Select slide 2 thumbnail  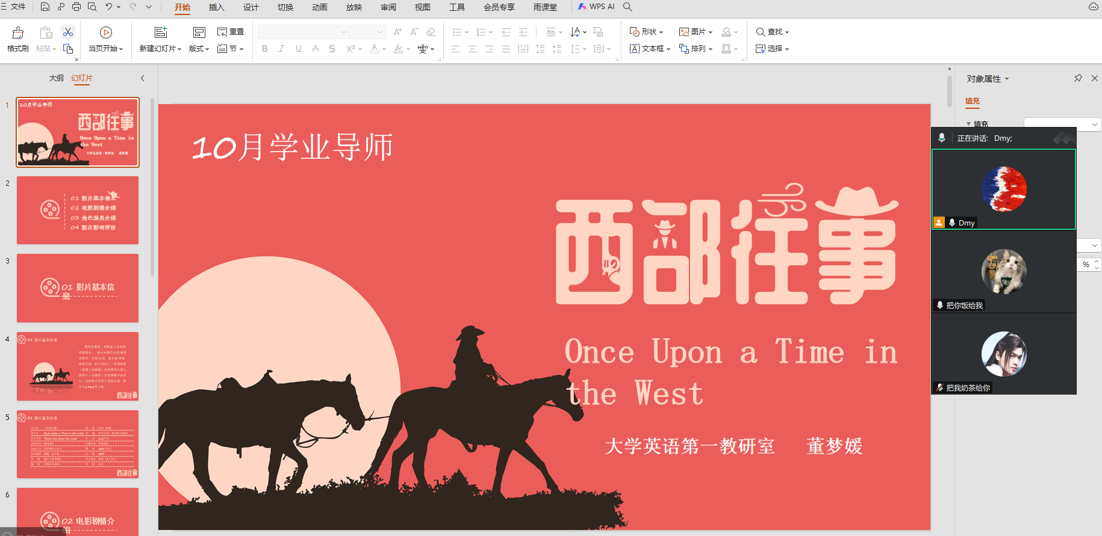pyautogui.click(x=78, y=210)
